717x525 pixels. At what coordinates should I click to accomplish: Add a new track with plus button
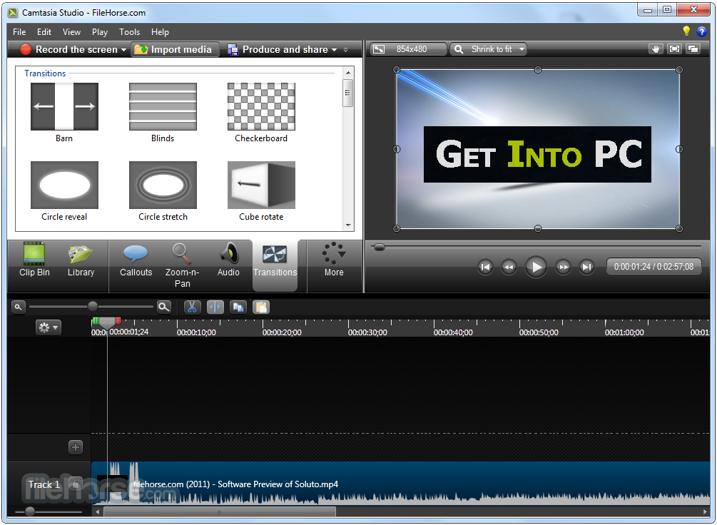coord(76,447)
